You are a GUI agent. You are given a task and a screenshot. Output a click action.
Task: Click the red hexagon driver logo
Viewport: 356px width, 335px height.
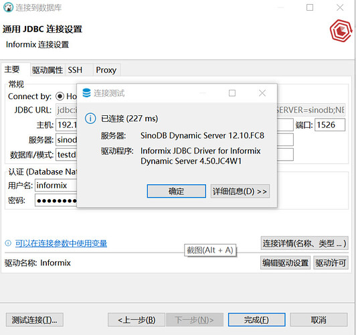341,31
